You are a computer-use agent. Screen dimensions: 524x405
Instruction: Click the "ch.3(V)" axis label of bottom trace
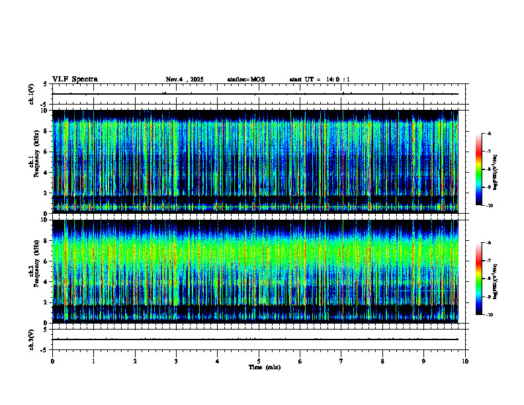[31, 339]
